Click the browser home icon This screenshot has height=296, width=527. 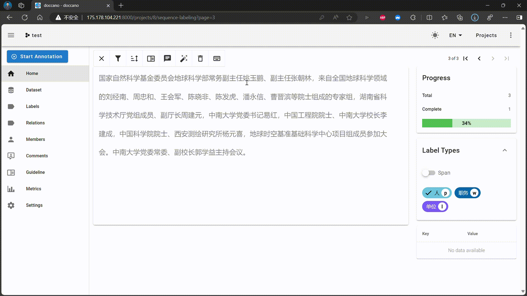pos(40,18)
